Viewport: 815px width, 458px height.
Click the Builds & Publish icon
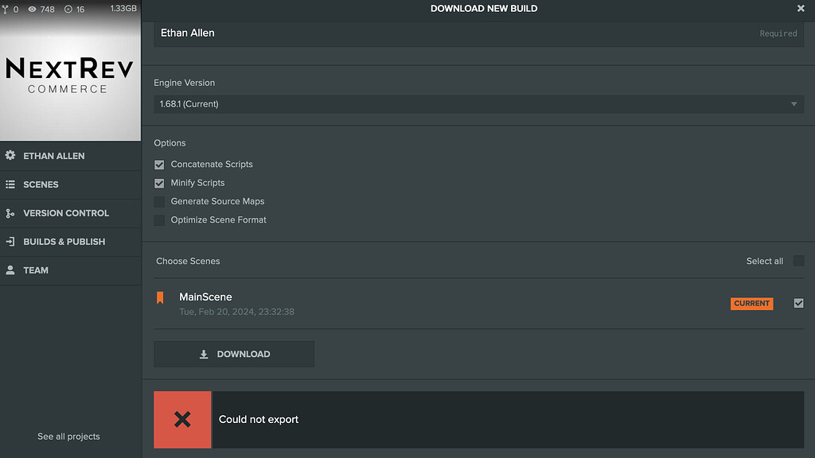coord(10,242)
